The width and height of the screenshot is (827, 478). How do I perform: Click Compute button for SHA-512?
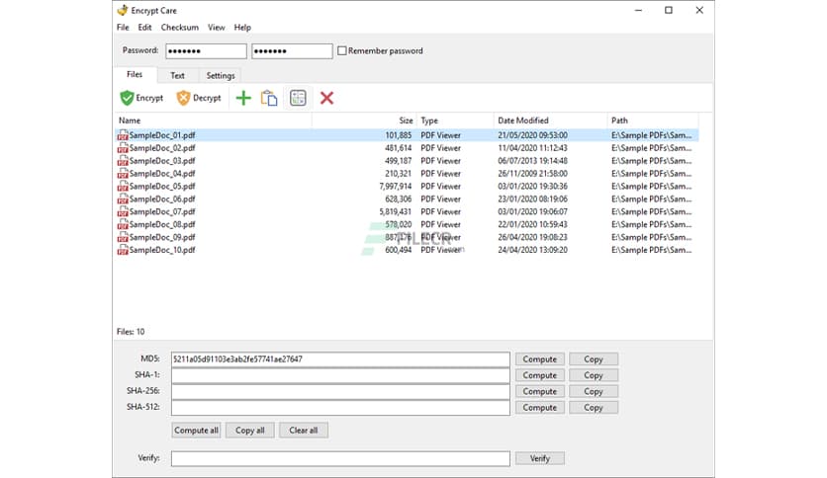coord(539,408)
